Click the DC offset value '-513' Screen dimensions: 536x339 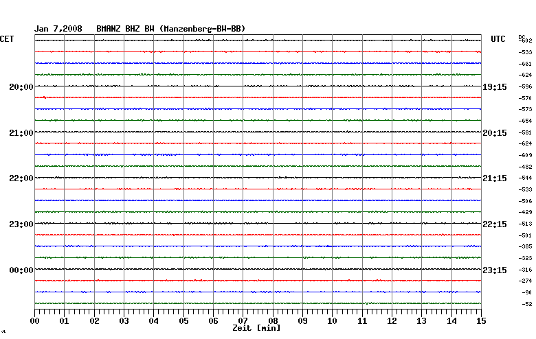(x=525, y=224)
